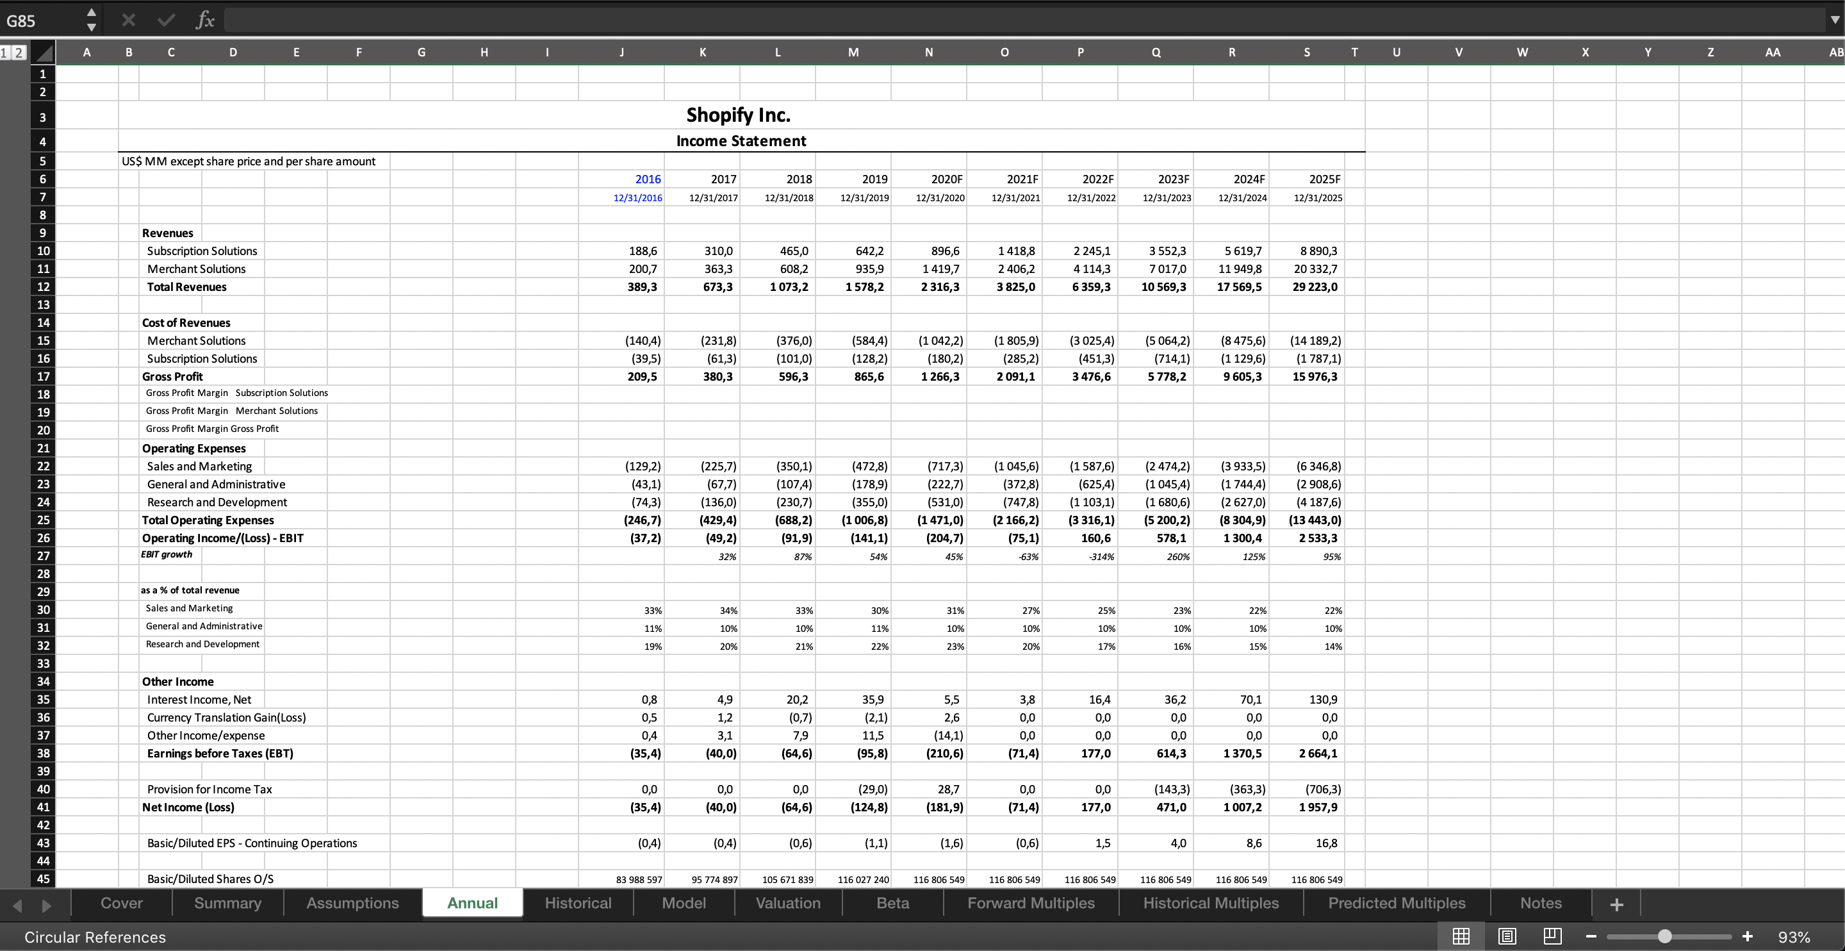The image size is (1845, 951).
Task: Click Interest Income, Net label
Action: 199,699
